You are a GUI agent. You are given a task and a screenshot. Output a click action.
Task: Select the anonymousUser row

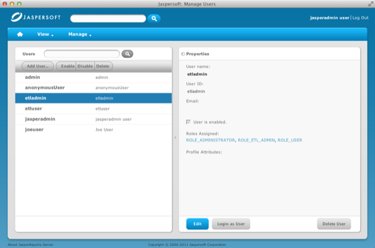pos(93,88)
